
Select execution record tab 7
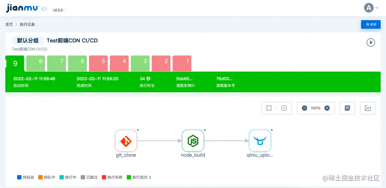tap(56, 64)
